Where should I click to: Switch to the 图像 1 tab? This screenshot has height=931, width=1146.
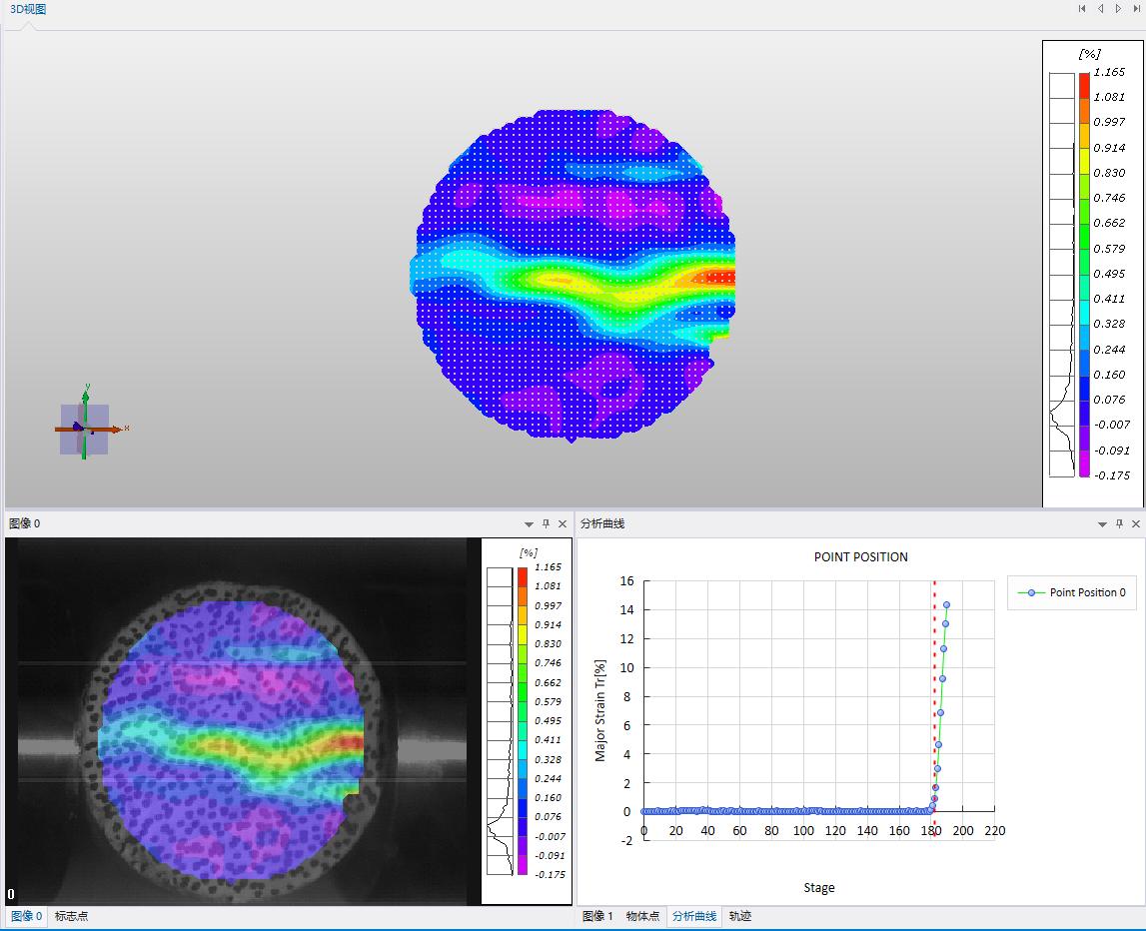[597, 916]
